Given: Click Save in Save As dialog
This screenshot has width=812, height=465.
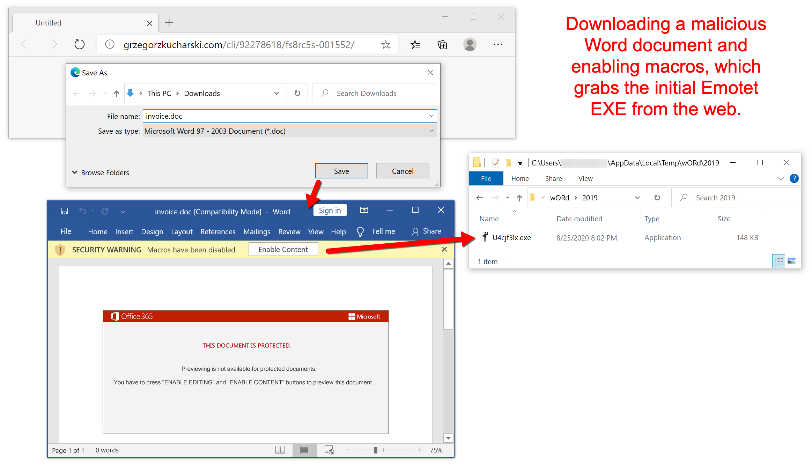Looking at the screenshot, I should coord(341,171).
